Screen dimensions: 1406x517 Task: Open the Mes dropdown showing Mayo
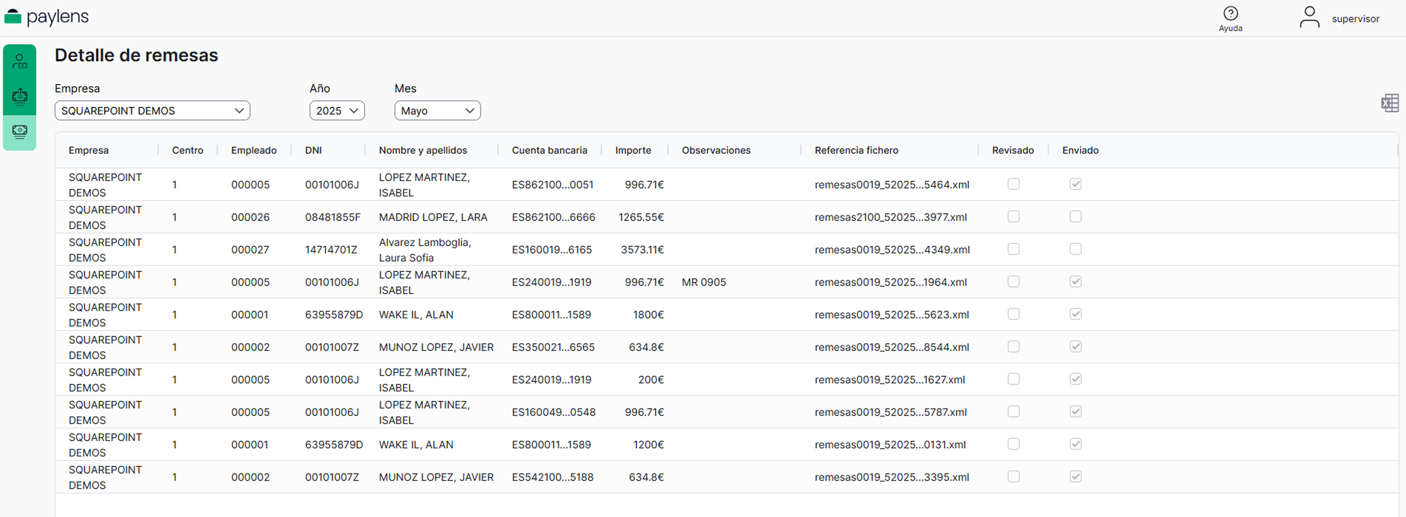437,111
